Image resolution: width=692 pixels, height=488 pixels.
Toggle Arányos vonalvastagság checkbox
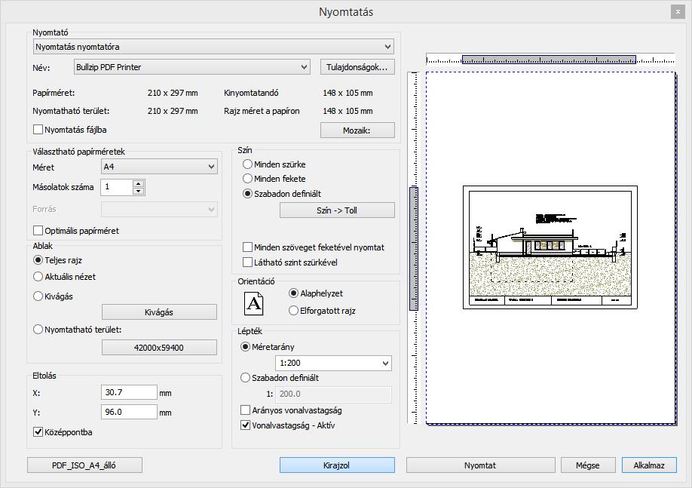click(246, 410)
